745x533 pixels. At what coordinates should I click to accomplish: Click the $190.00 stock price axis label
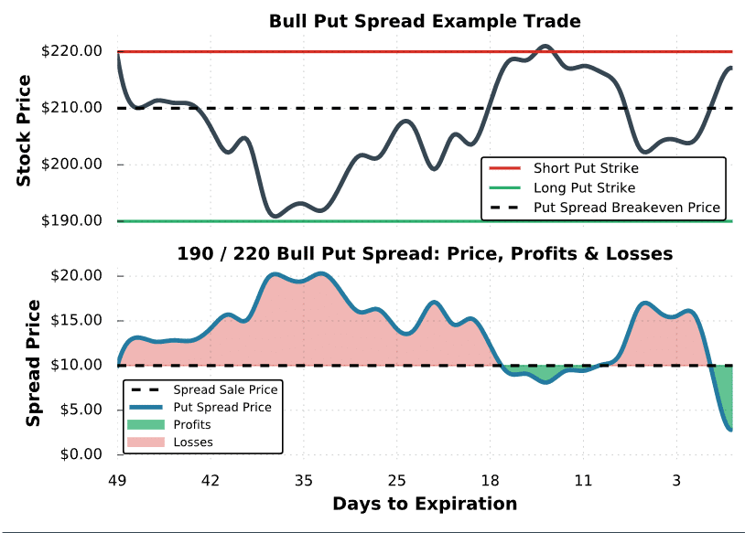click(71, 220)
